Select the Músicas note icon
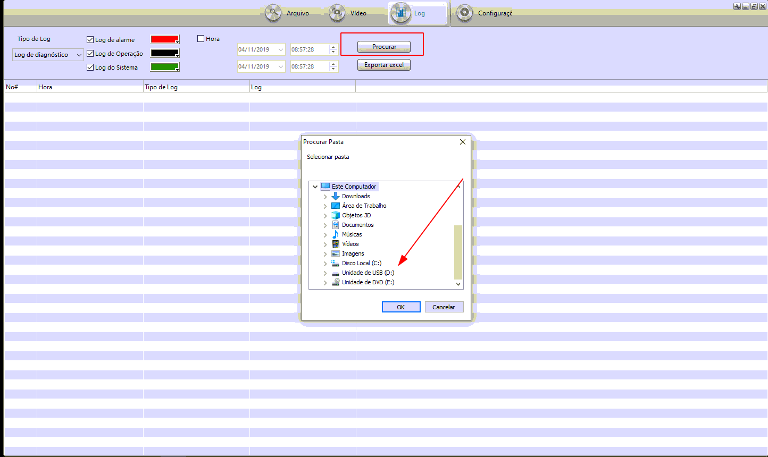The height and width of the screenshot is (457, 768). click(336, 234)
